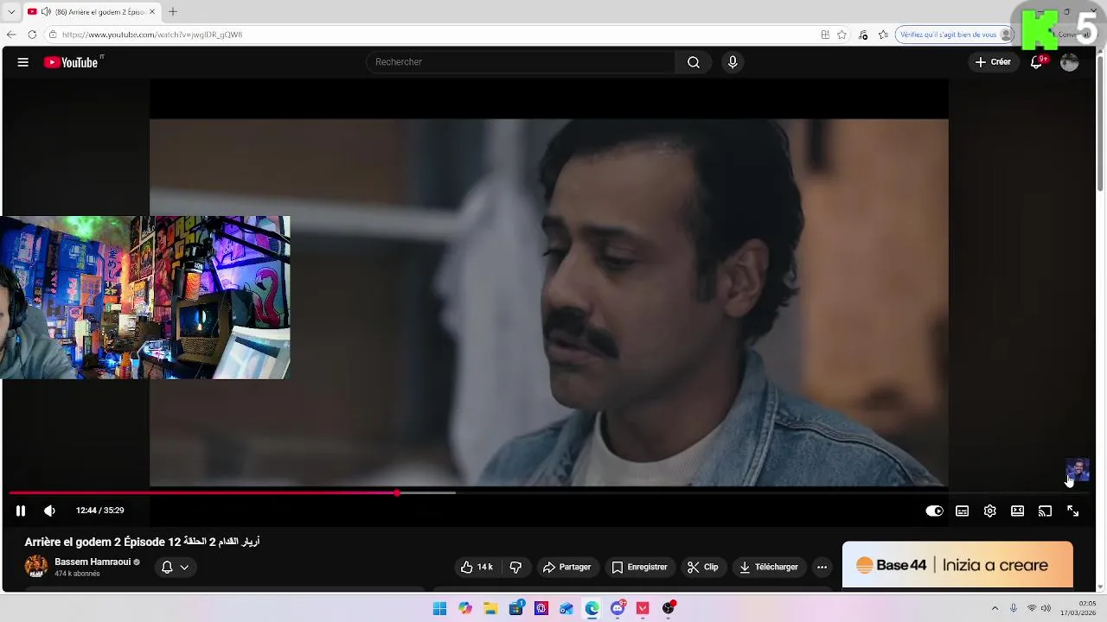Click the search magnifier button
This screenshot has width=1107, height=622.
point(694,62)
